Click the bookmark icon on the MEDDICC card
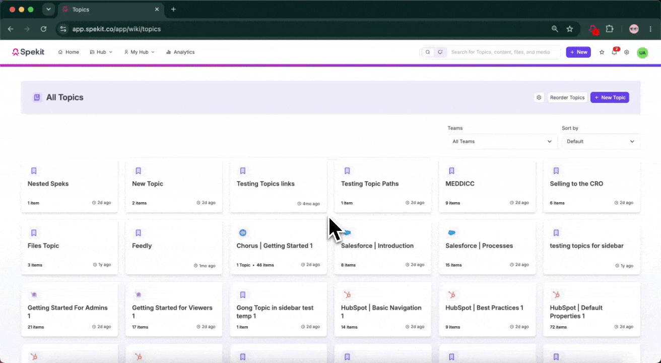The image size is (661, 363). (x=451, y=171)
